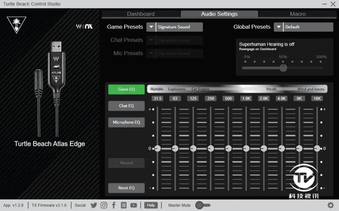The image size is (339, 211).
Task: Click the Superhuman Hearing 100% mark
Action: [321, 57]
